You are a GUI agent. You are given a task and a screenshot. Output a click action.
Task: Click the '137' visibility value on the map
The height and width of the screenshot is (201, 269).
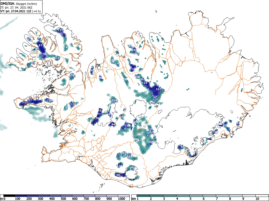tap(60, 30)
